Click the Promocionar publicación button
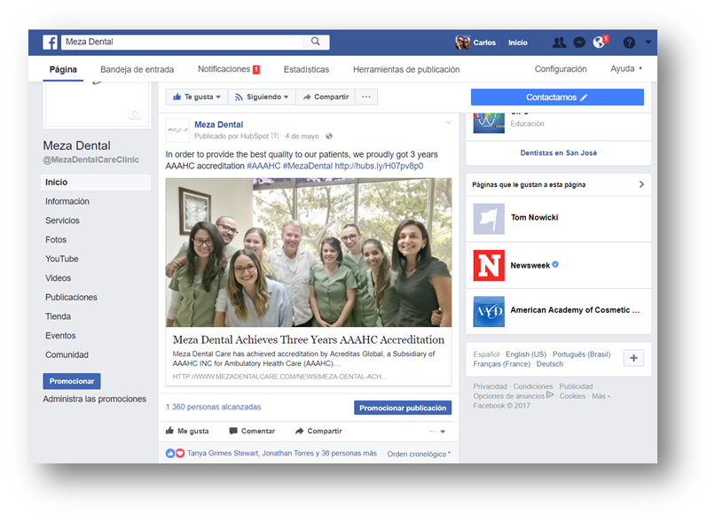 coord(403,408)
